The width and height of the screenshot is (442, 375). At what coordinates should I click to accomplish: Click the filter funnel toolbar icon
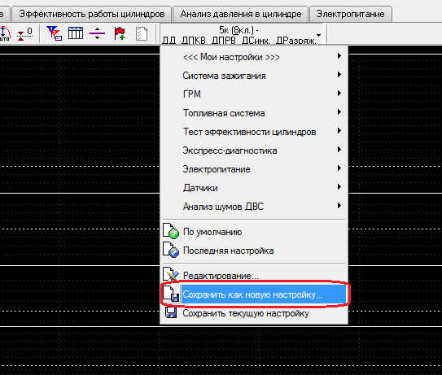[54, 33]
